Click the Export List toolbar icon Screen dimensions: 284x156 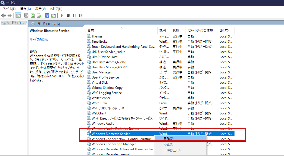pos(39,16)
